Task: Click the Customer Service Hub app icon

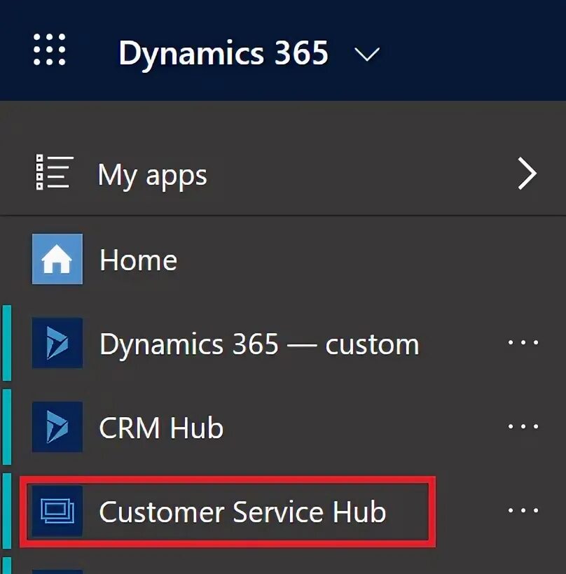Action: (57, 511)
